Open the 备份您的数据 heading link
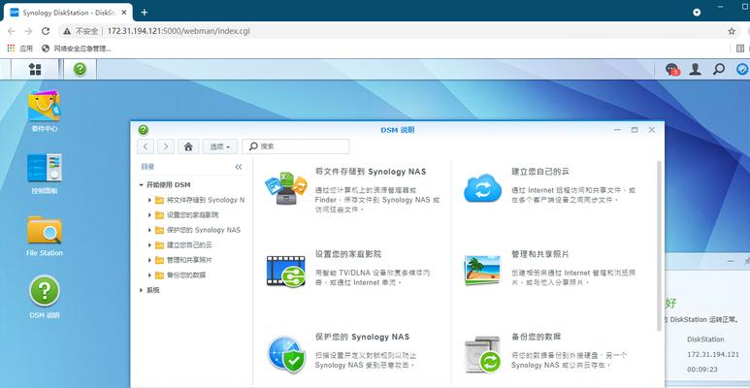The height and width of the screenshot is (388, 750). click(536, 337)
